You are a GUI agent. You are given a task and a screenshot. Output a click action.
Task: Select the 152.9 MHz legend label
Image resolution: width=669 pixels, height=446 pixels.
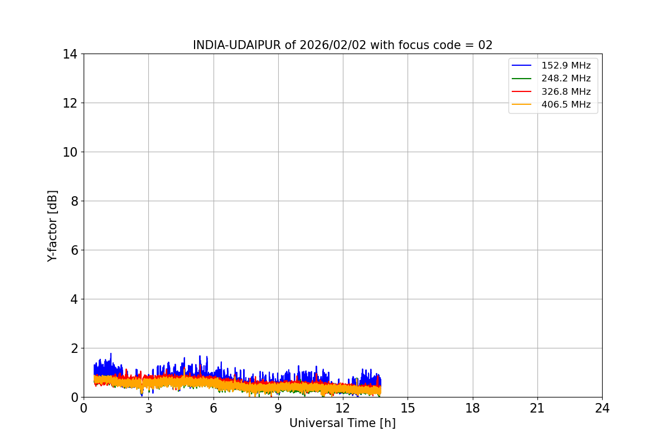[566, 66]
